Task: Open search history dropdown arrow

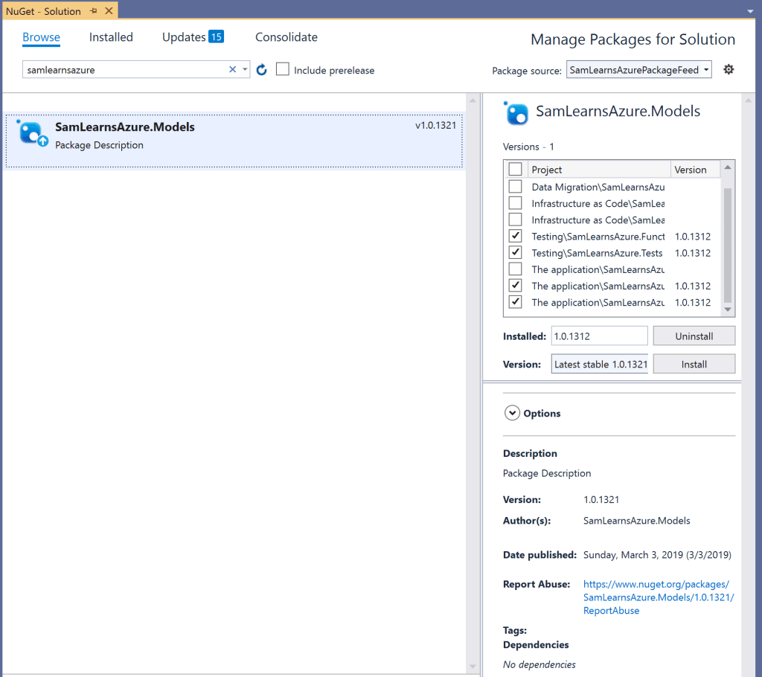Action: (245, 70)
